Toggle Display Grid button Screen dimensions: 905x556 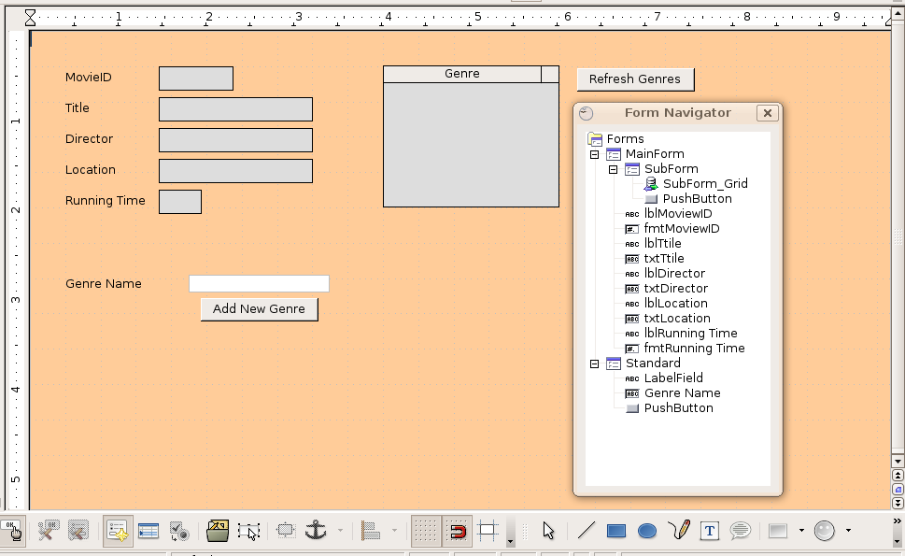coord(426,531)
